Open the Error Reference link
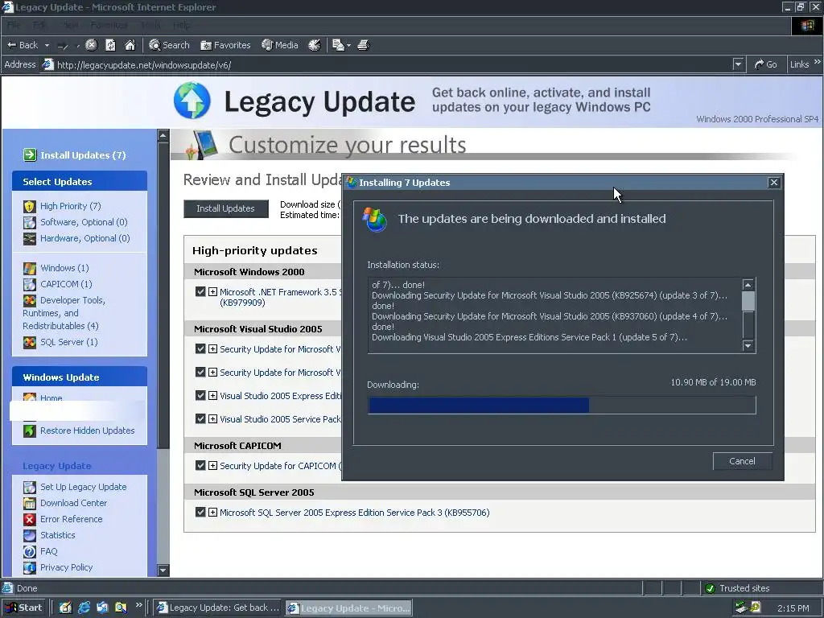Image resolution: width=824 pixels, height=618 pixels. (63, 519)
